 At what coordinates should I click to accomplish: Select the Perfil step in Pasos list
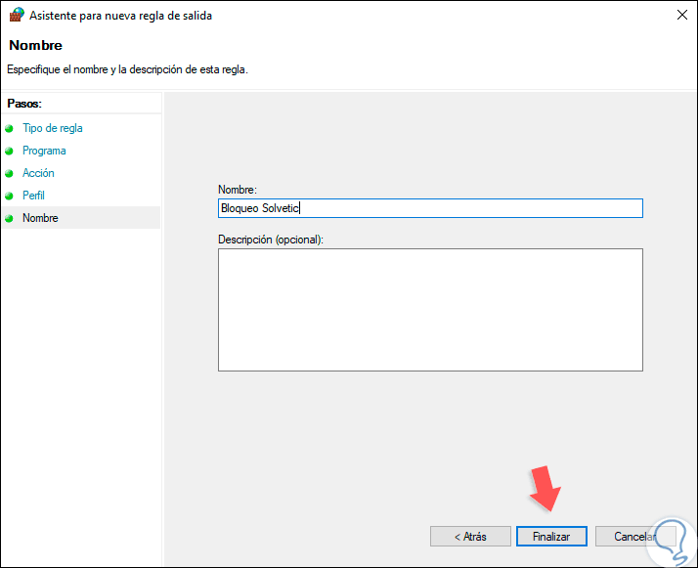33,196
